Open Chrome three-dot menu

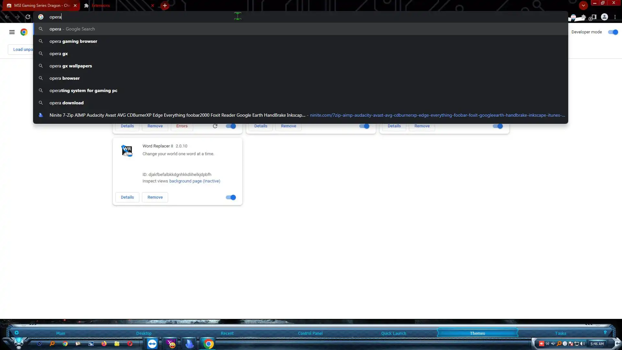(x=615, y=17)
